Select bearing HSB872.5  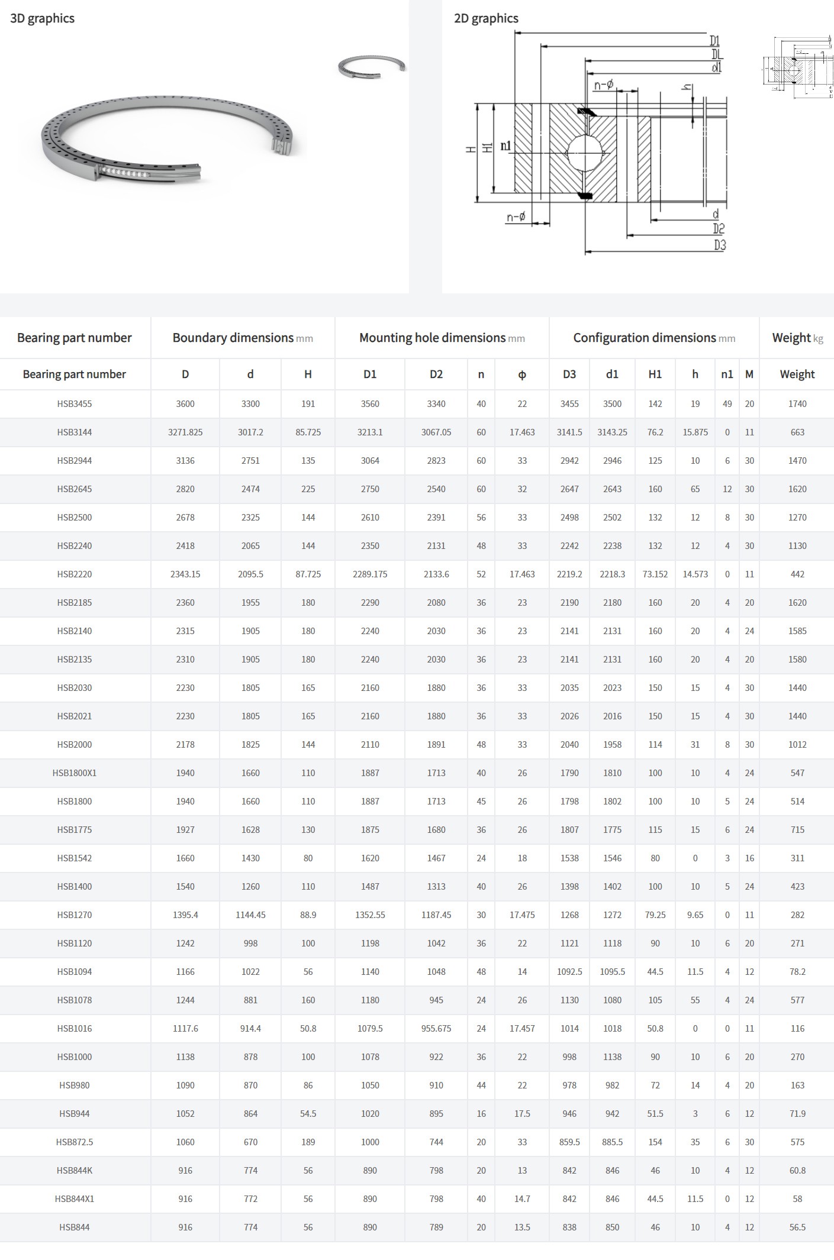[x=75, y=1142]
